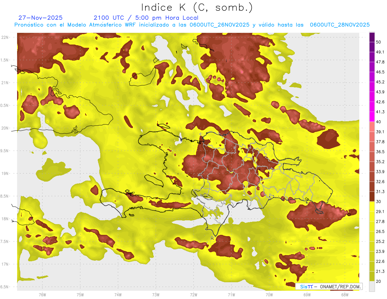
Task: Select the 23.9 legend value
Action: coord(380,252)
